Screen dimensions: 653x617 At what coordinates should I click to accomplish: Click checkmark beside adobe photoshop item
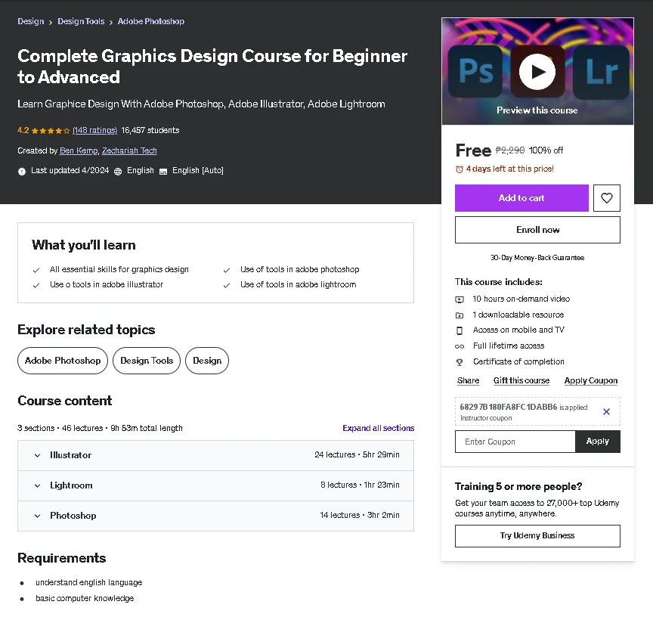[227, 271]
